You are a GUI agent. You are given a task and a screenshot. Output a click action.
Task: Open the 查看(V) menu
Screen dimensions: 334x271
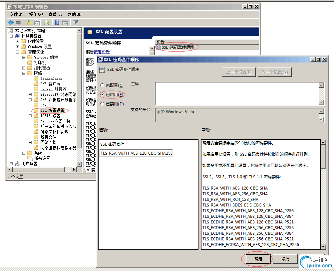tap(55, 15)
